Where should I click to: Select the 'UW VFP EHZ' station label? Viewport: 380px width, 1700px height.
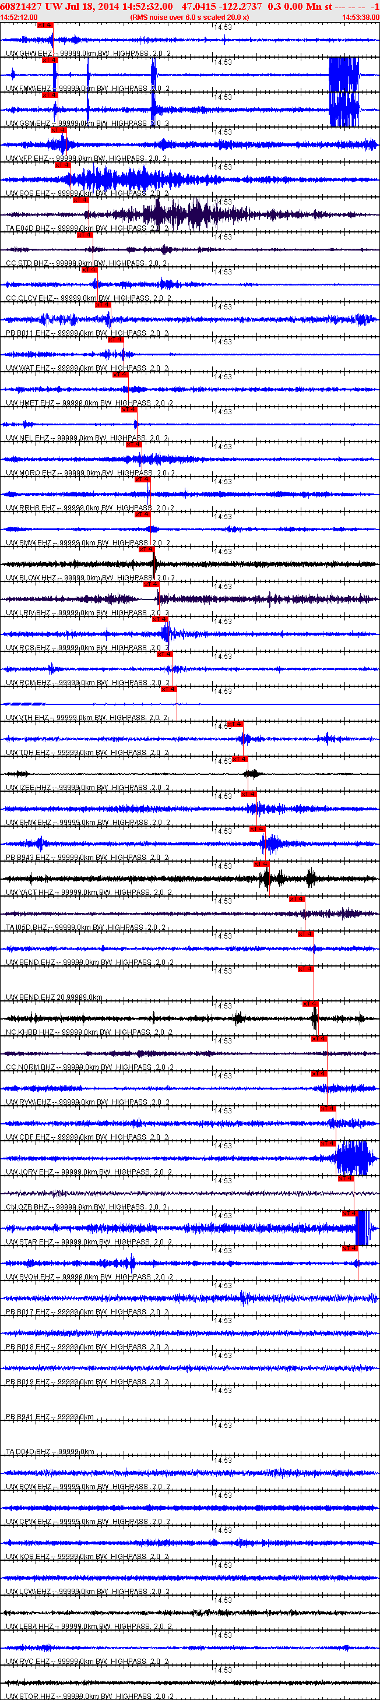(x=28, y=158)
